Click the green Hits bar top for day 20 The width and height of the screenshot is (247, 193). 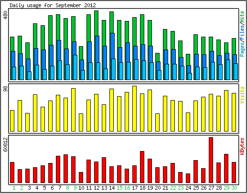tap(157, 57)
